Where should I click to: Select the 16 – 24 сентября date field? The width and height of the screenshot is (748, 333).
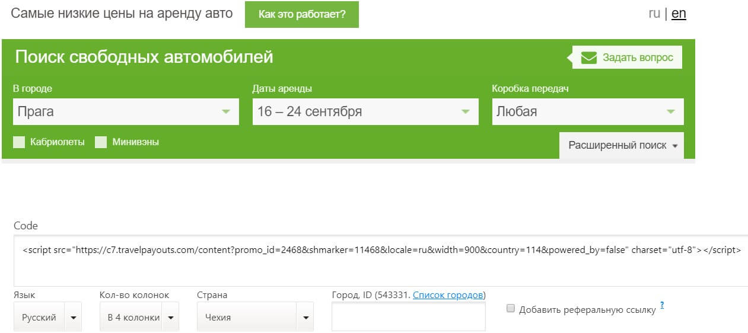pos(356,111)
